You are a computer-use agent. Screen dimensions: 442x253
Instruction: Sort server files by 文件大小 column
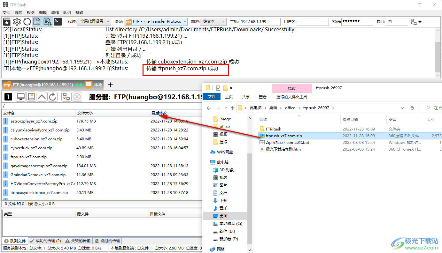tap(113, 113)
